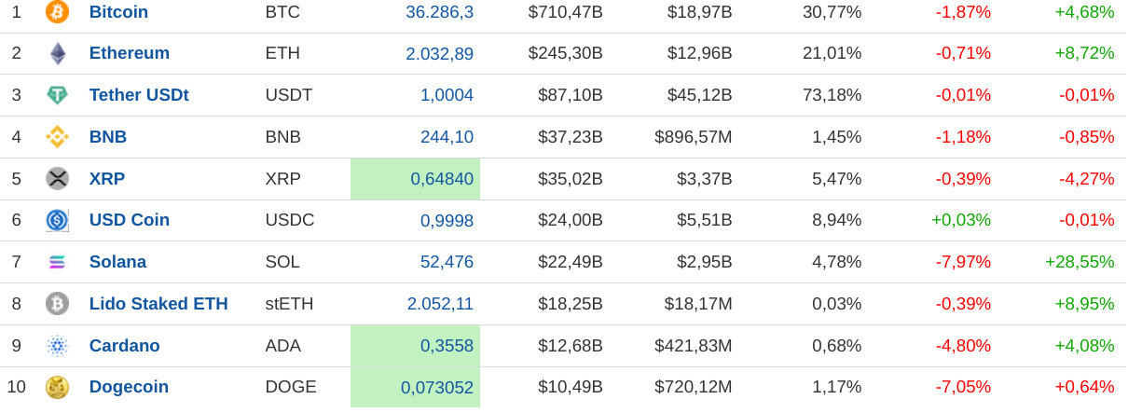The height and width of the screenshot is (413, 1128).
Task: Open the Lido Staked ETH link
Action: [x=158, y=304]
